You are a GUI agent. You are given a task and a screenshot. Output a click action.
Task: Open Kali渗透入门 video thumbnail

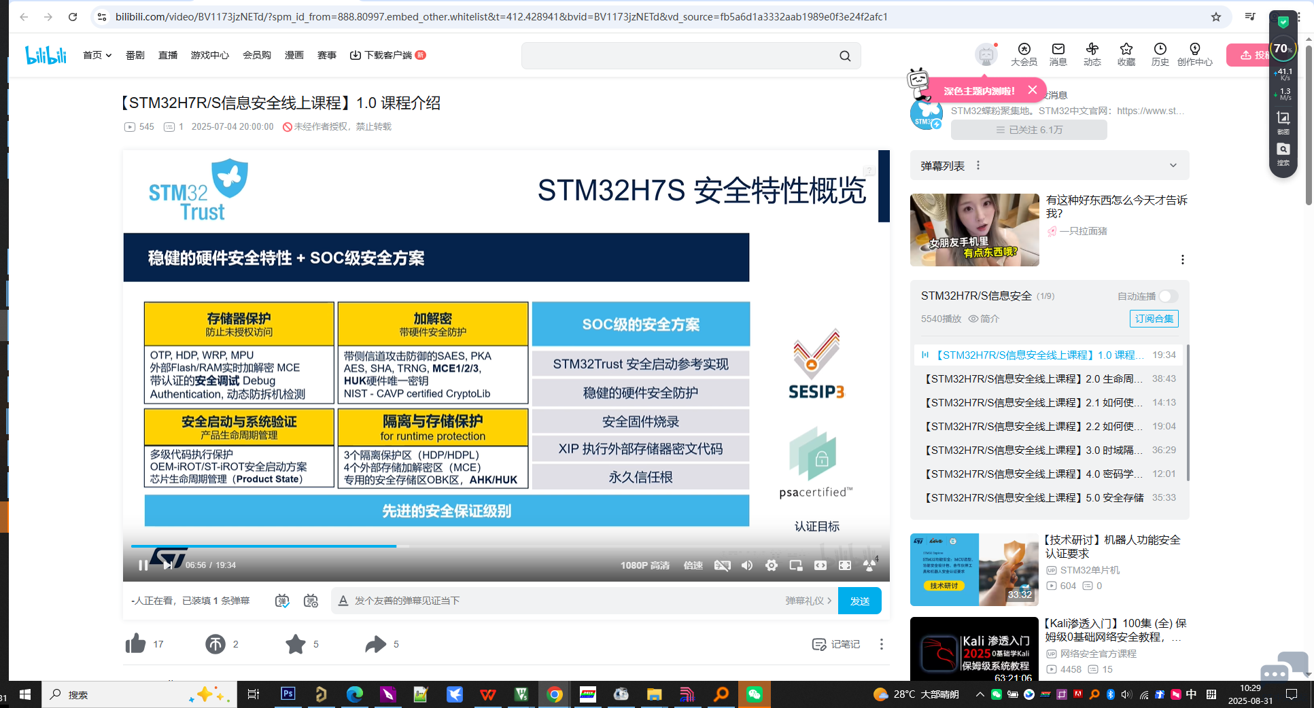tap(974, 649)
